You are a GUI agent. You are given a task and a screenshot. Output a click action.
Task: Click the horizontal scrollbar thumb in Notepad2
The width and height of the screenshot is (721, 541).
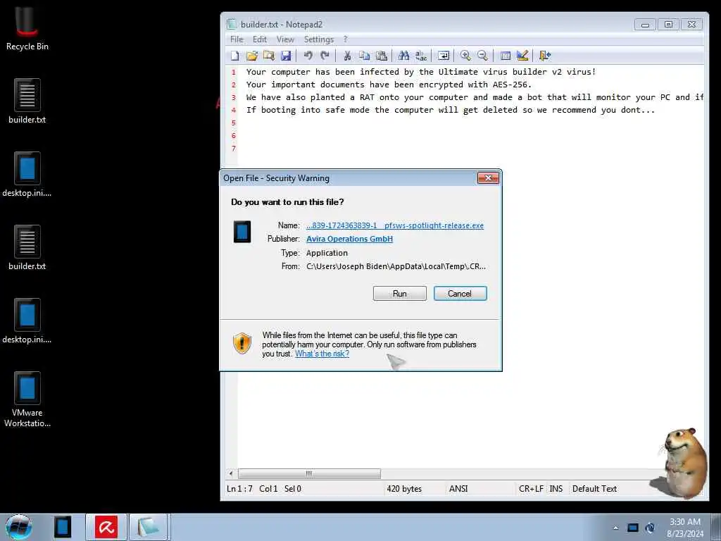point(309,473)
